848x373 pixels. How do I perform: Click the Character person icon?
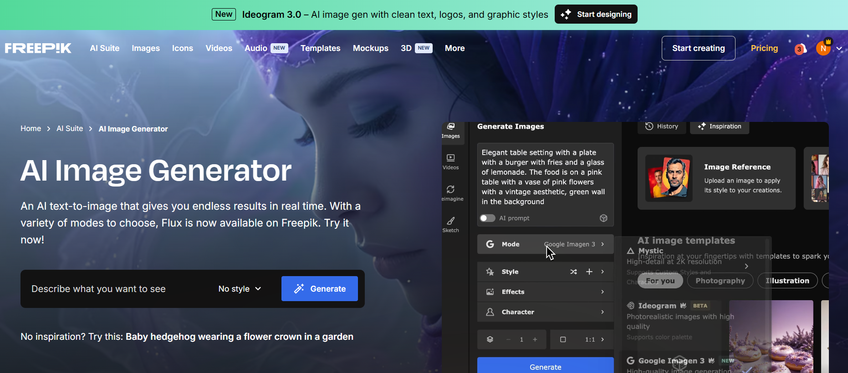click(x=490, y=312)
